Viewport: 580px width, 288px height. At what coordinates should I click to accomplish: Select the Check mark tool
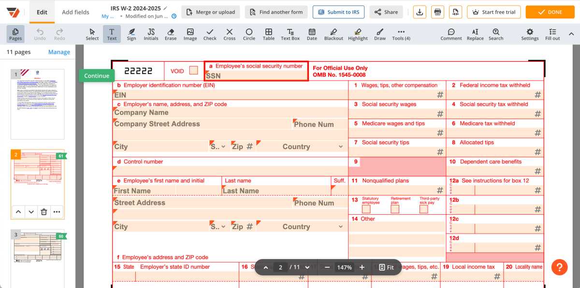tap(210, 34)
